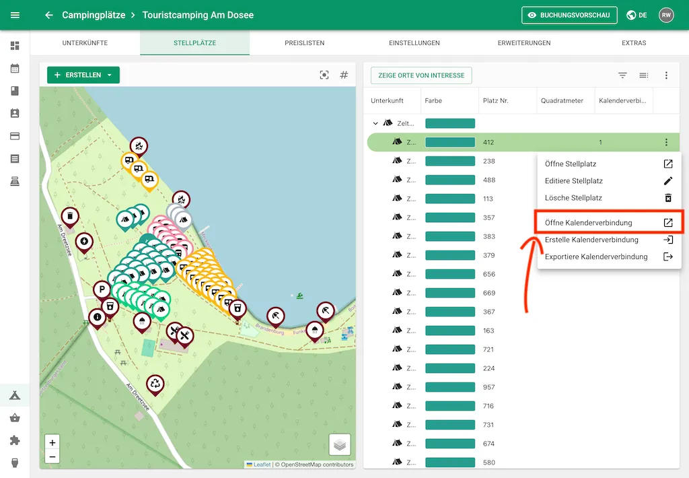This screenshot has width=689, height=478.
Task: Collapse the Zelt group tree row
Action: [375, 123]
